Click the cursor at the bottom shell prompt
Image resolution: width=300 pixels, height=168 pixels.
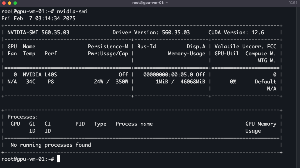point(58,159)
